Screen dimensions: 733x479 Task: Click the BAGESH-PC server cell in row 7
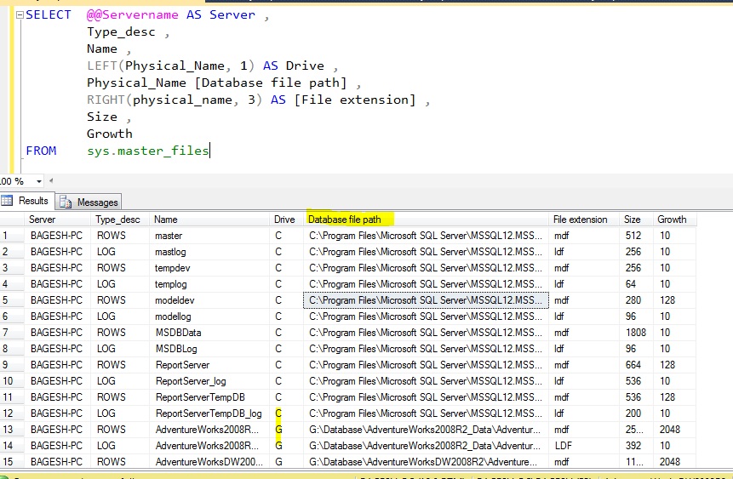(x=58, y=333)
